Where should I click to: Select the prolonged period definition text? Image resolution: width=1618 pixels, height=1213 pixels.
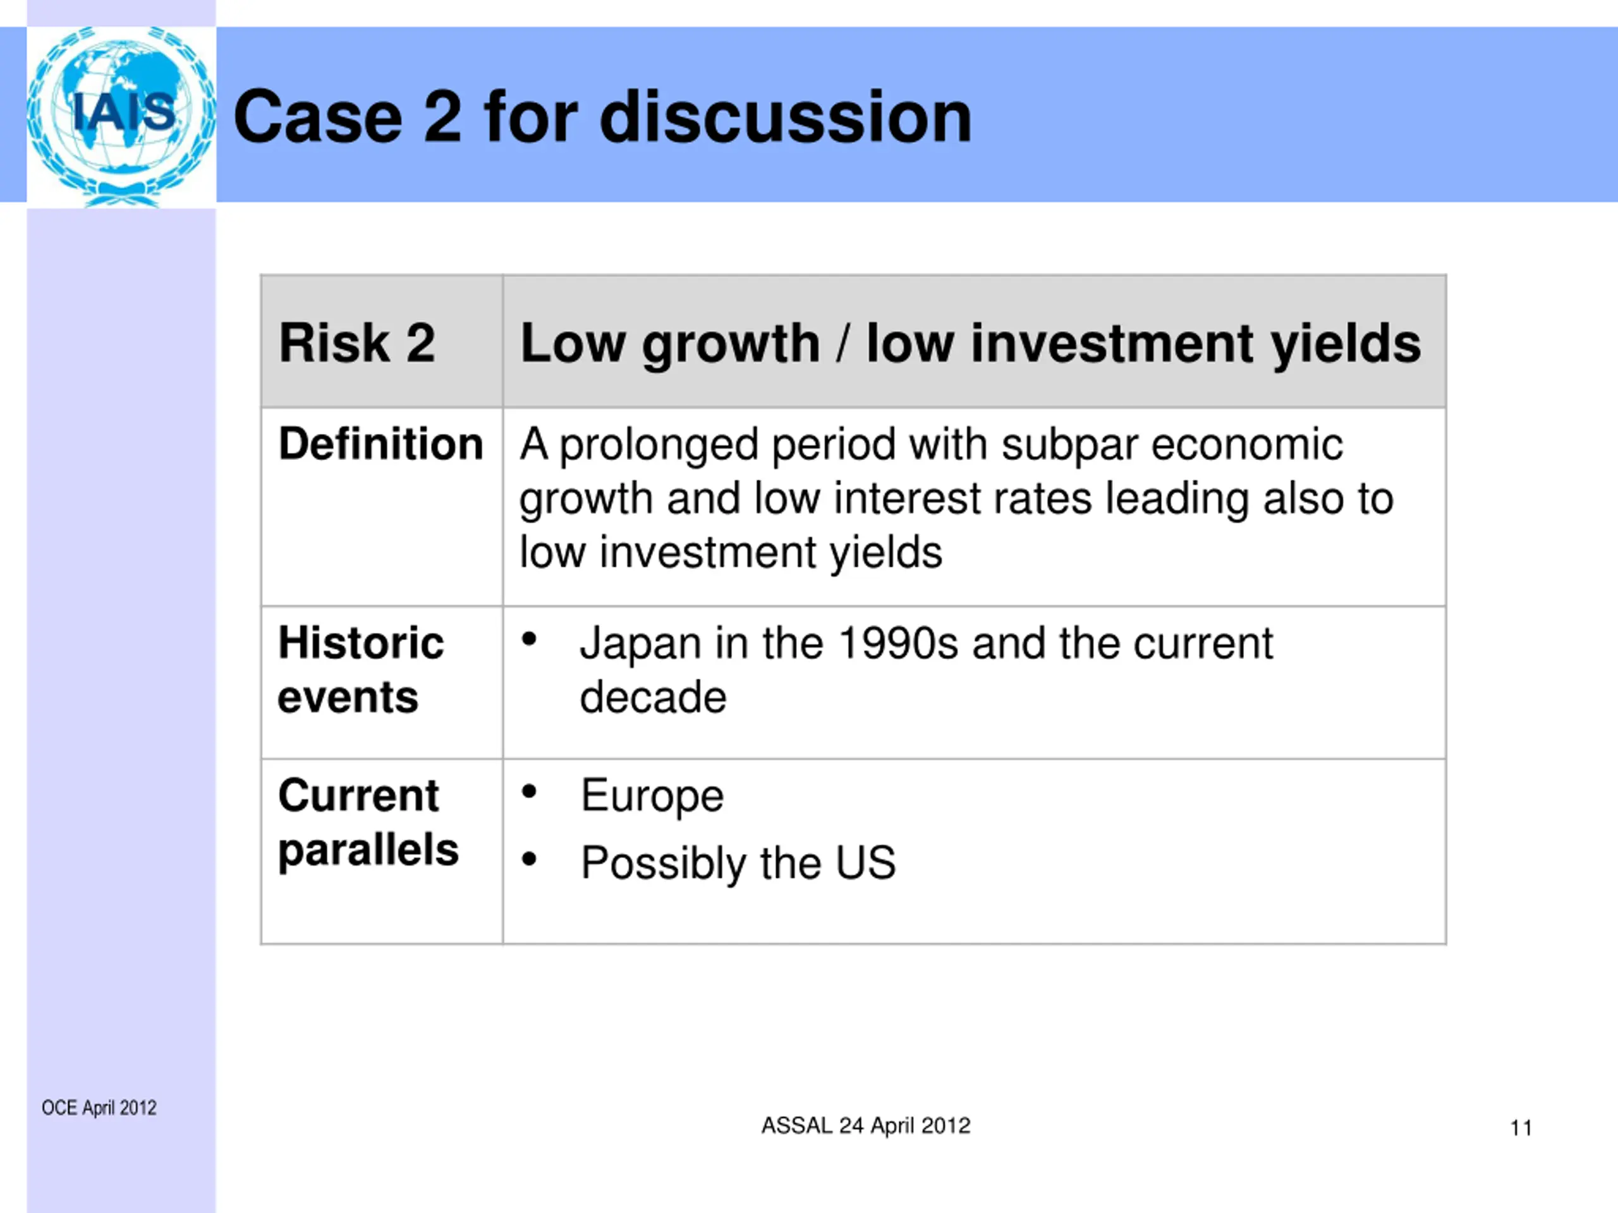pos(956,498)
